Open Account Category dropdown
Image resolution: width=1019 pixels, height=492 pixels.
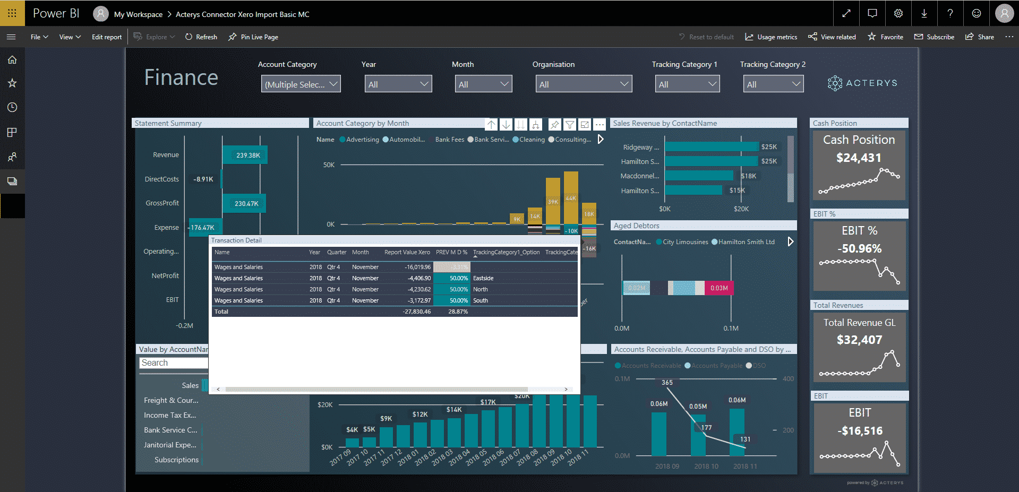pos(301,84)
